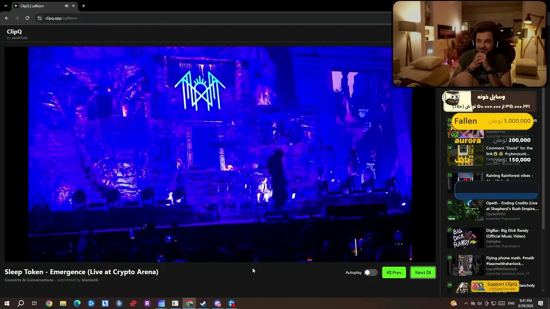
Task: Click the title Sleep Token - Emergence
Action: [x=81, y=272]
